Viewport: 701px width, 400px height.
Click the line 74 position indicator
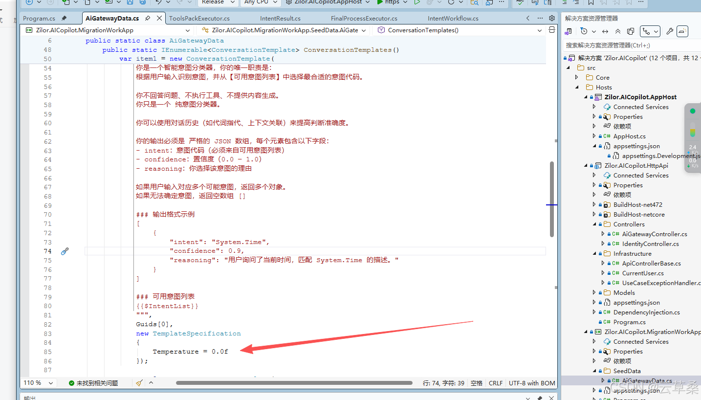(444, 383)
